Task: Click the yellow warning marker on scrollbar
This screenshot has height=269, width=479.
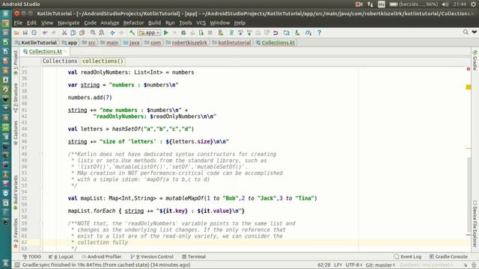Action: (x=469, y=87)
